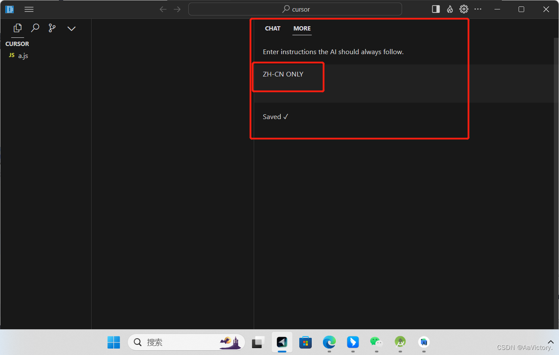Open settings gear in title bar

[464, 9]
